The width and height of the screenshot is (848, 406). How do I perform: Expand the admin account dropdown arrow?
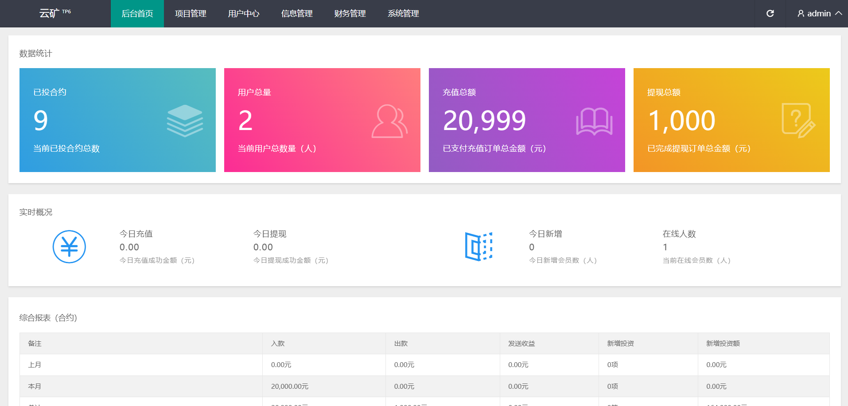(x=838, y=13)
